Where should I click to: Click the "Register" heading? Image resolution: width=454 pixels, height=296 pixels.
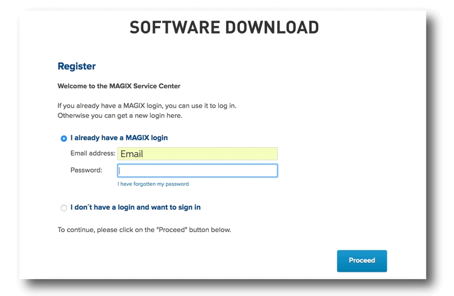pos(77,67)
